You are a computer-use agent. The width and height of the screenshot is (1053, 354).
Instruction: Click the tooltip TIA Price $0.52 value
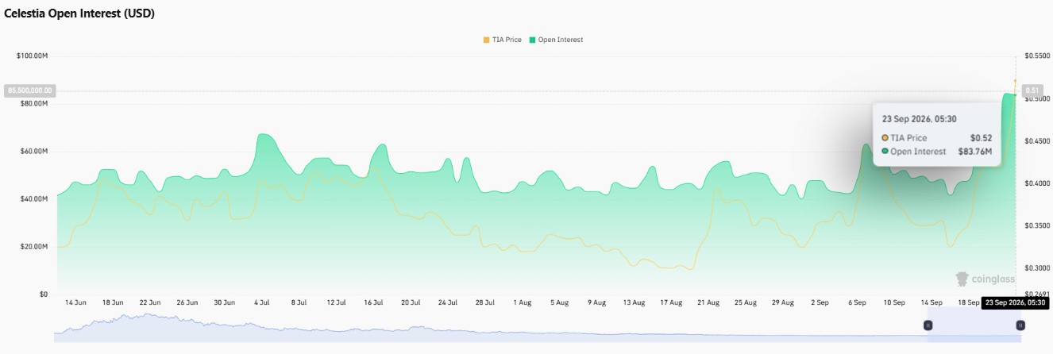[x=981, y=138]
